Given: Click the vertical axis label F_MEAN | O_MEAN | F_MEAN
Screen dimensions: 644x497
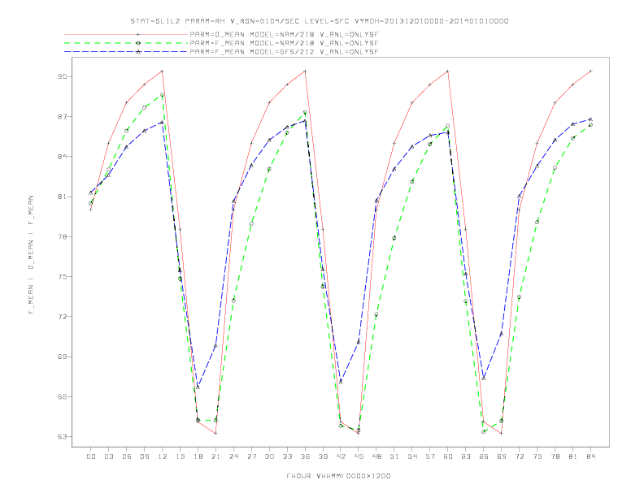Looking at the screenshot, I should click(x=31, y=255).
